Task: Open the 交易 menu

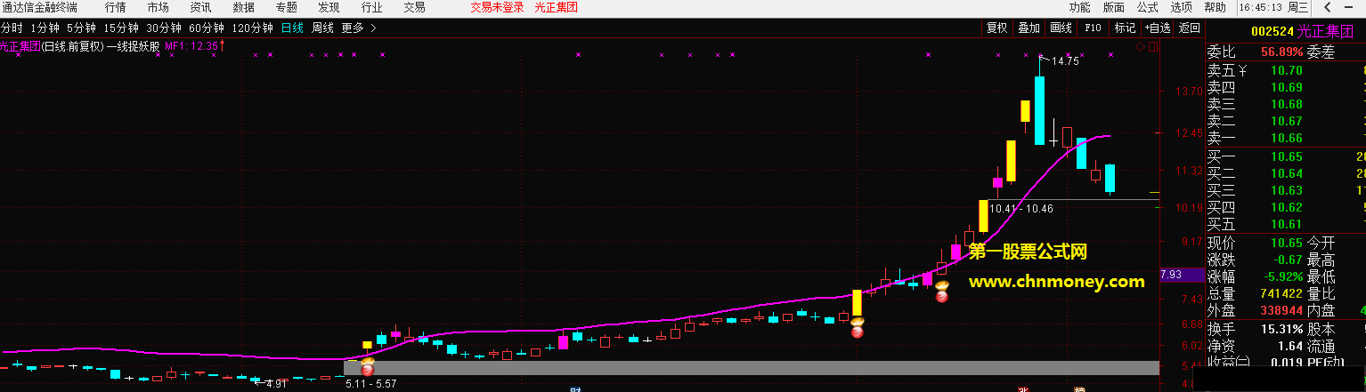Action: pyautogui.click(x=414, y=7)
